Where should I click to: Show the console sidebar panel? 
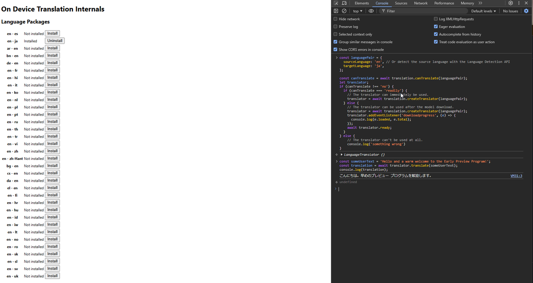click(x=335, y=11)
